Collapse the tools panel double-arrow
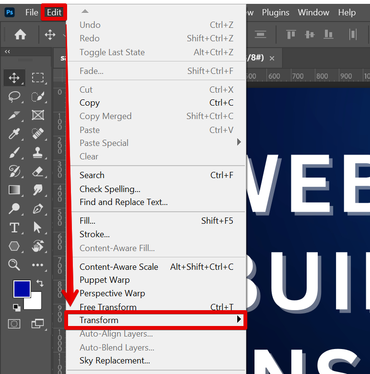This screenshot has width=370, height=374. pyautogui.click(x=7, y=51)
